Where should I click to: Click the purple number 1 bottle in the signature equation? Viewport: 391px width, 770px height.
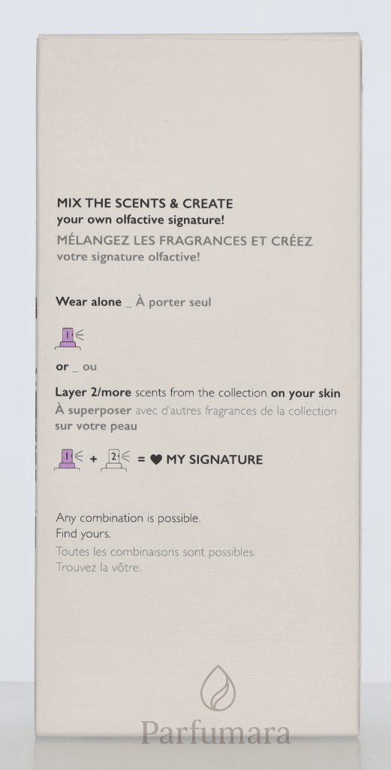(x=68, y=461)
